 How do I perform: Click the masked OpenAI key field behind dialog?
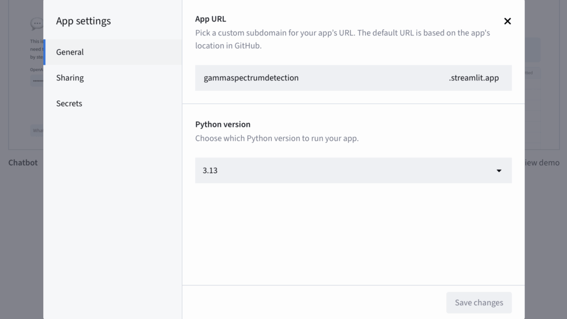pos(37,81)
